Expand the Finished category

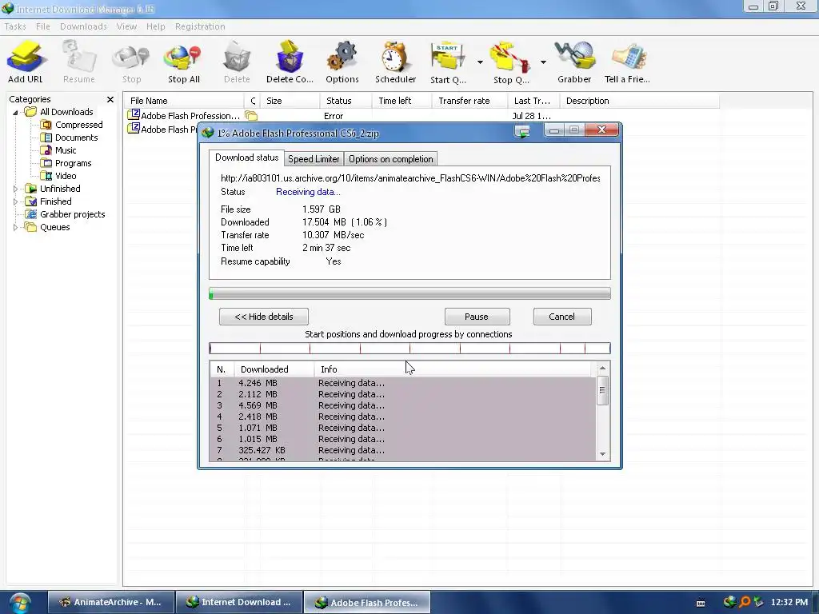pyautogui.click(x=16, y=201)
